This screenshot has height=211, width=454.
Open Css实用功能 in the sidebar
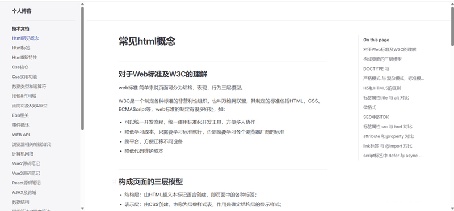pos(24,77)
